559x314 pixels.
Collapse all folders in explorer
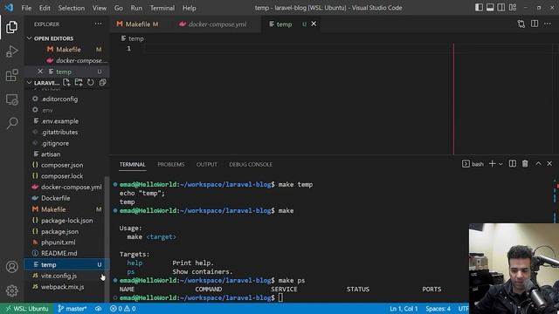[103, 83]
